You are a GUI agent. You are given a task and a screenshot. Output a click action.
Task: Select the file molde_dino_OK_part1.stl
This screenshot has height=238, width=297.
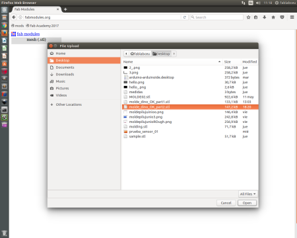pos(190,102)
